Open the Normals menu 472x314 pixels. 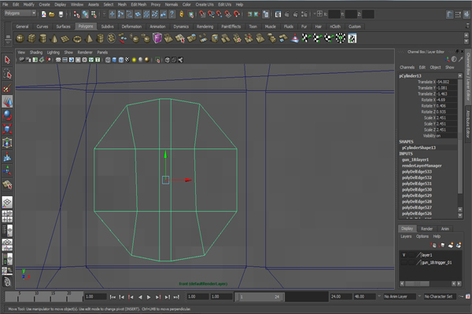[171, 5]
